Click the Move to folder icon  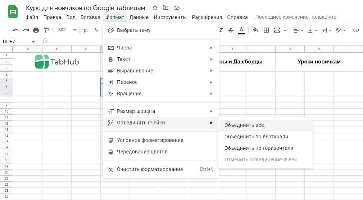(165, 8)
